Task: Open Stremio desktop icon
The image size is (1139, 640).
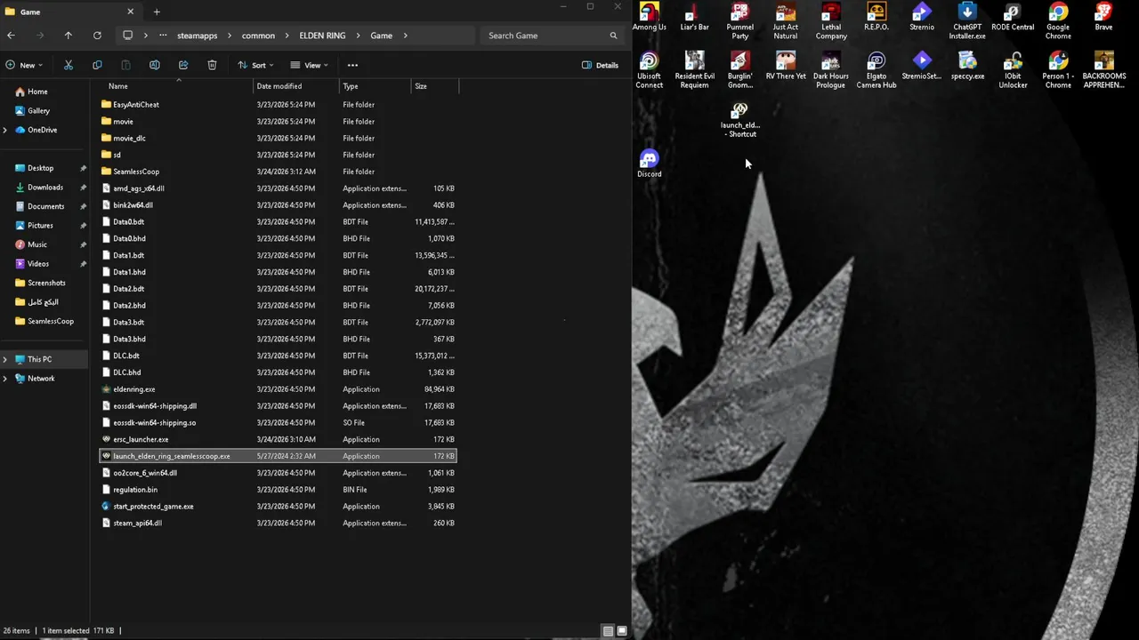Action: [x=922, y=18]
